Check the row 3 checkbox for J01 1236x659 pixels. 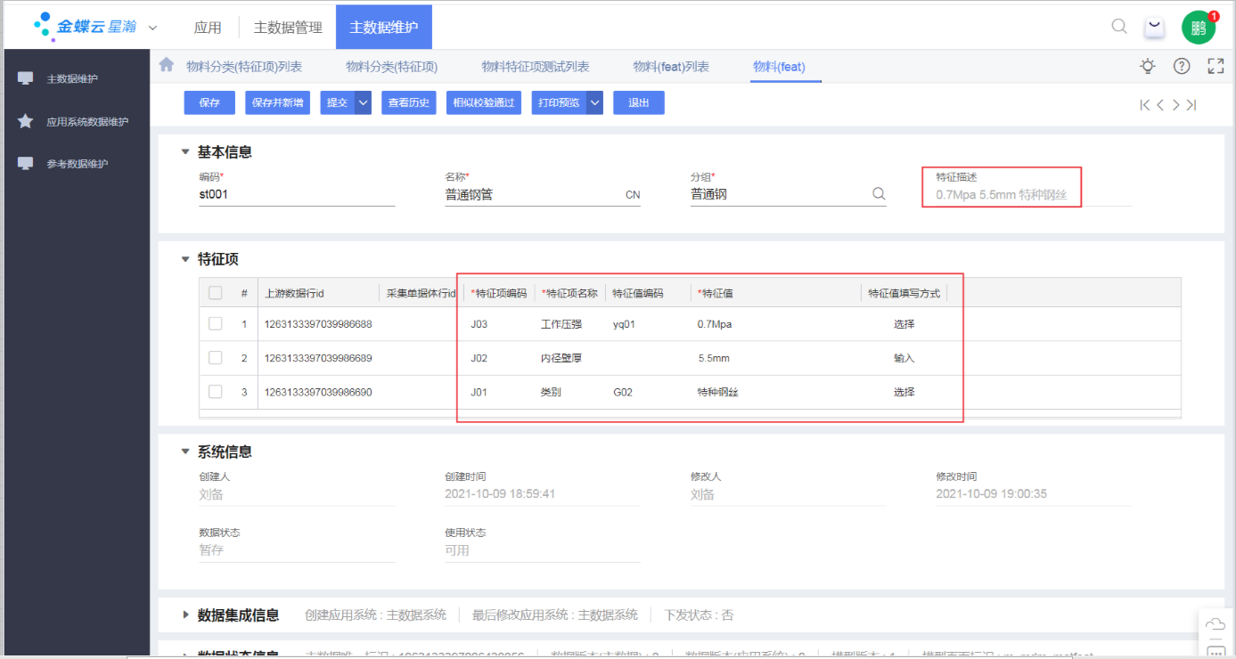pos(215,392)
